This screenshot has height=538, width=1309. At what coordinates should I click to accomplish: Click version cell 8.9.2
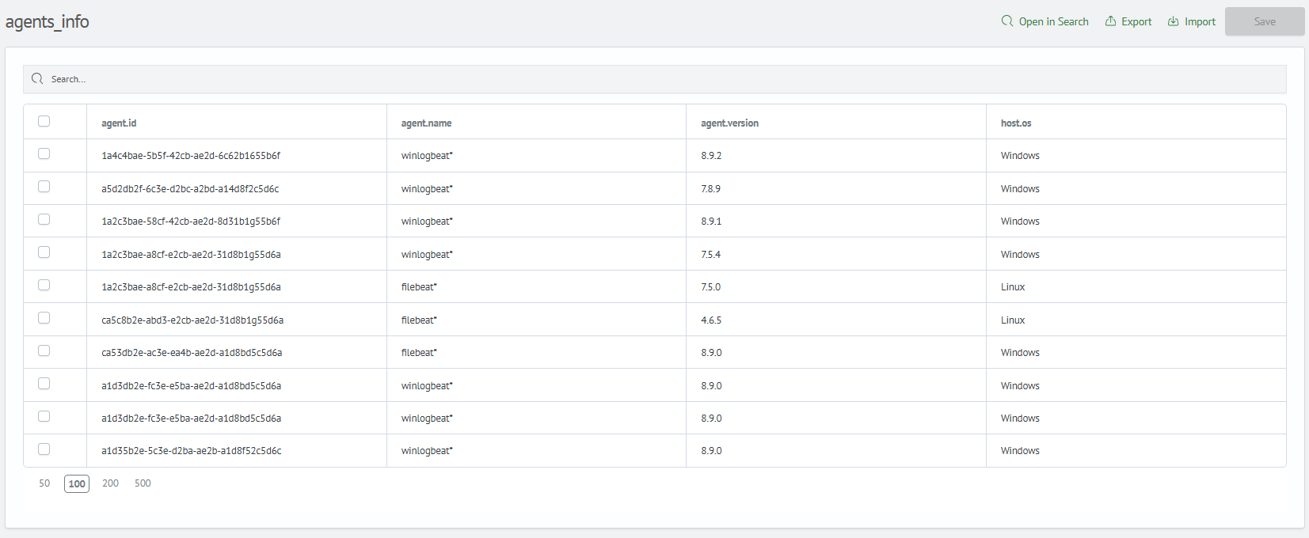pyautogui.click(x=711, y=156)
